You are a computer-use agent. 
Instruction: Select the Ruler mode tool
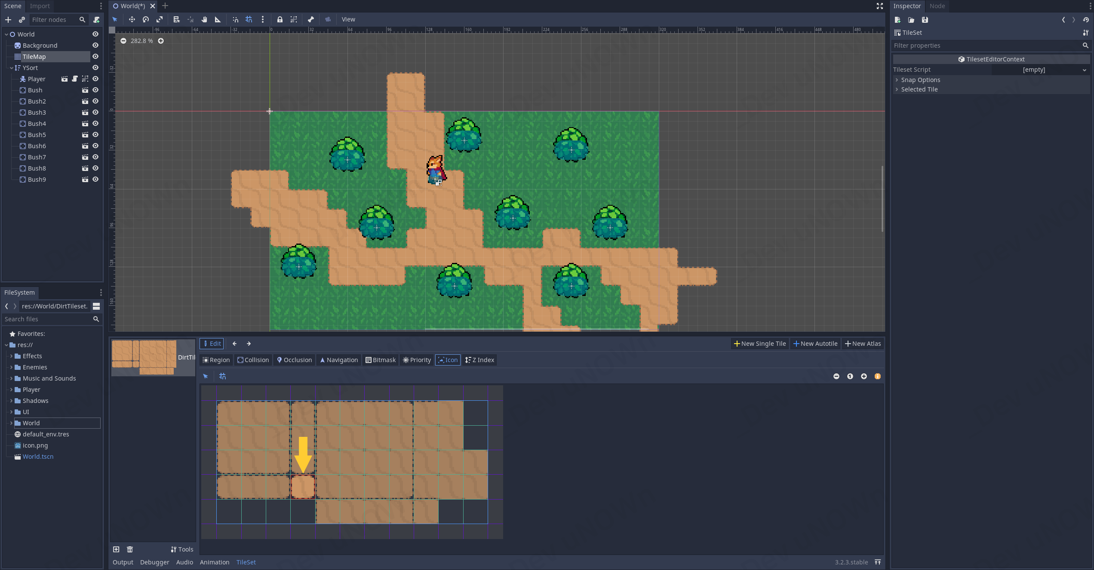pos(218,19)
